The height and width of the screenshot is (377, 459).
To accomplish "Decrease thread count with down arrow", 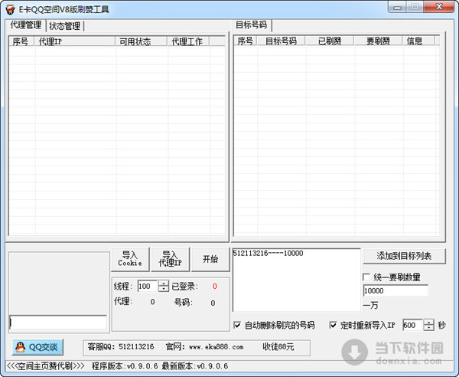I will pyautogui.click(x=164, y=289).
